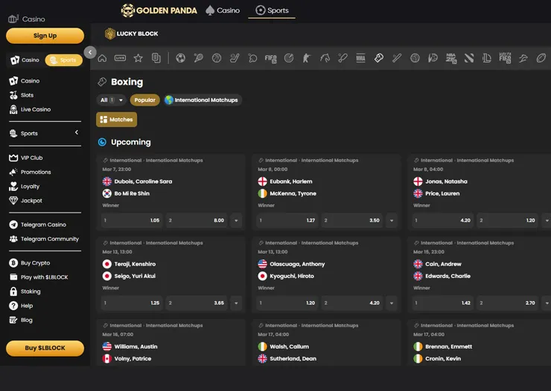
Task: Click the Buy $LBLOCK button
Action: (45, 348)
